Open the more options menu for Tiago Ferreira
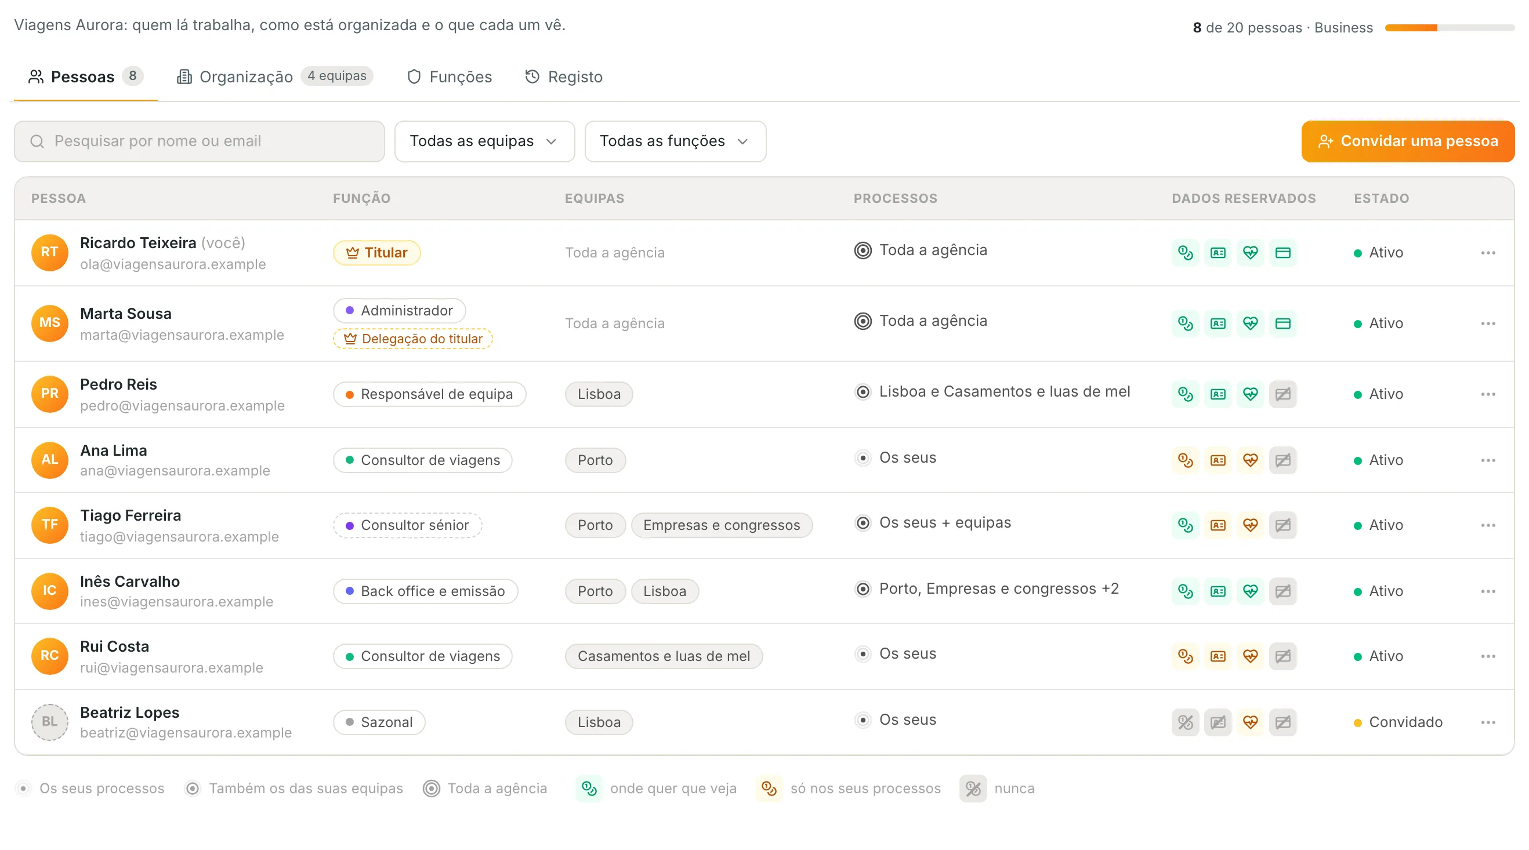1529x850 pixels. tap(1487, 525)
